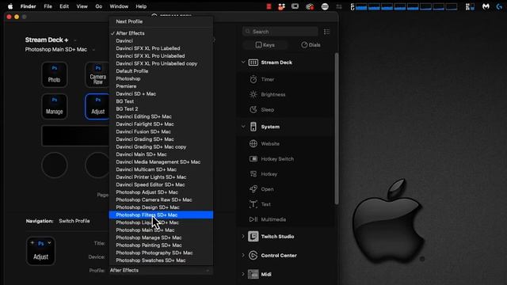The height and width of the screenshot is (285, 507).
Task: Select the Hotkey Switch action icon
Action: coord(253,158)
